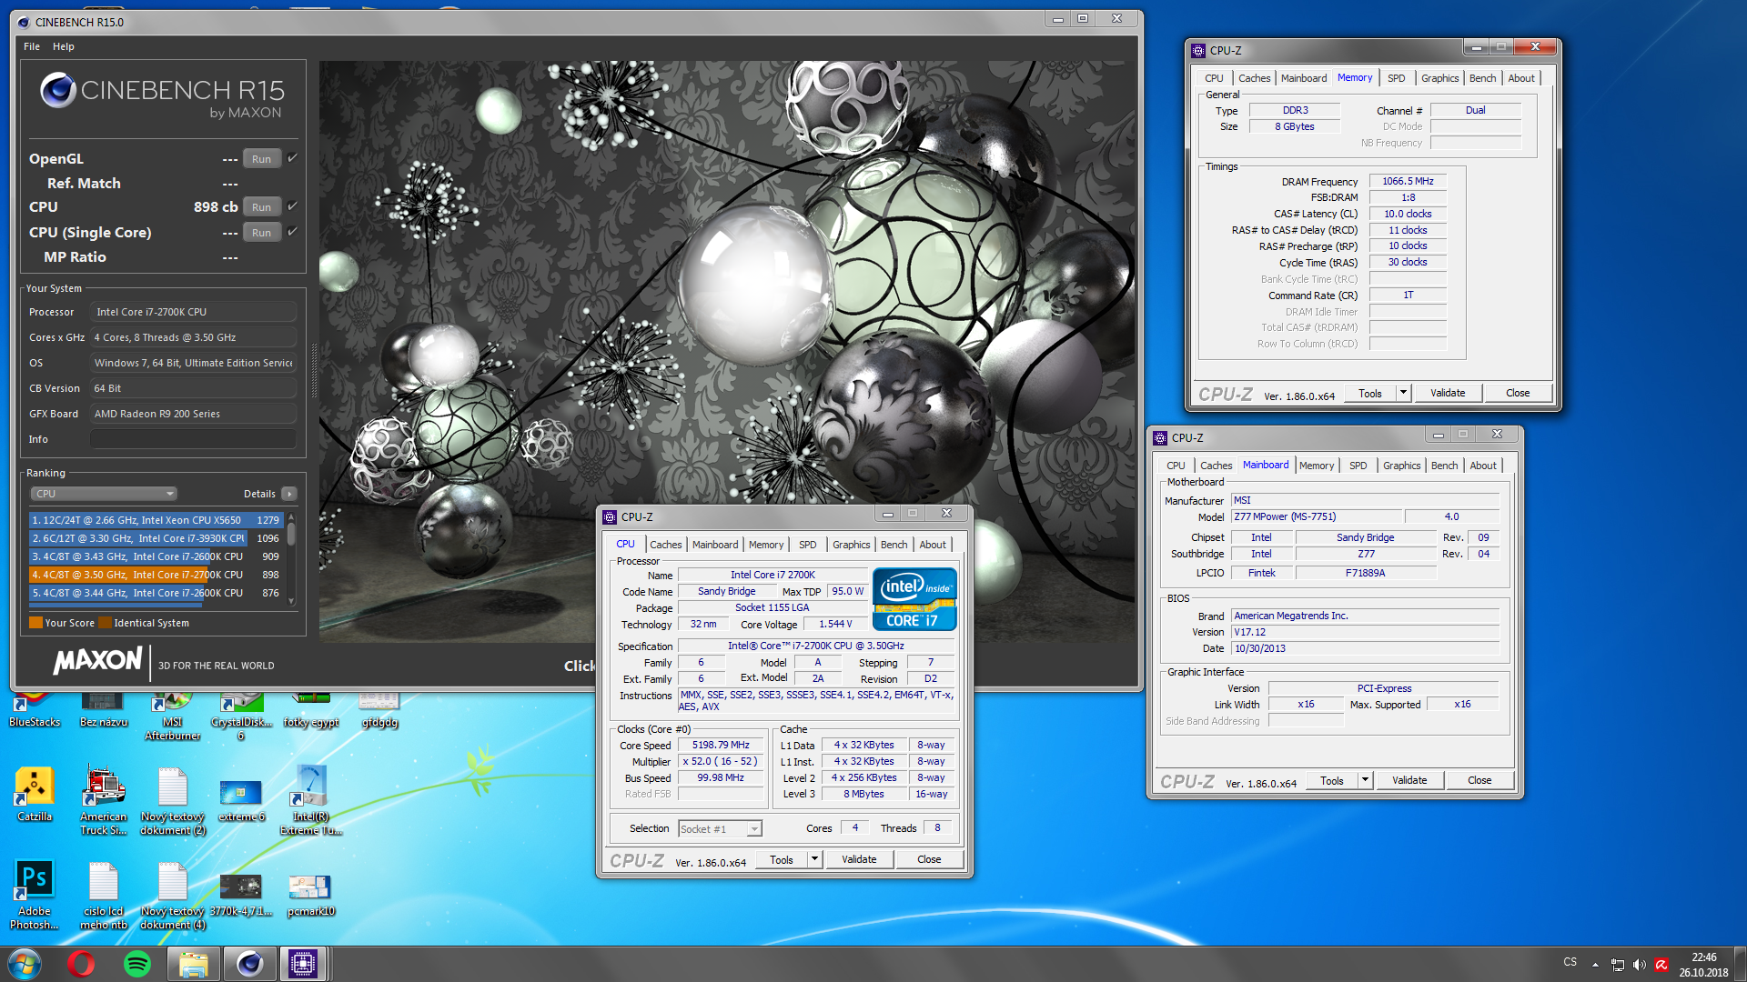
Task: Open About tab in Memory CPU-Z window
Action: point(1520,78)
